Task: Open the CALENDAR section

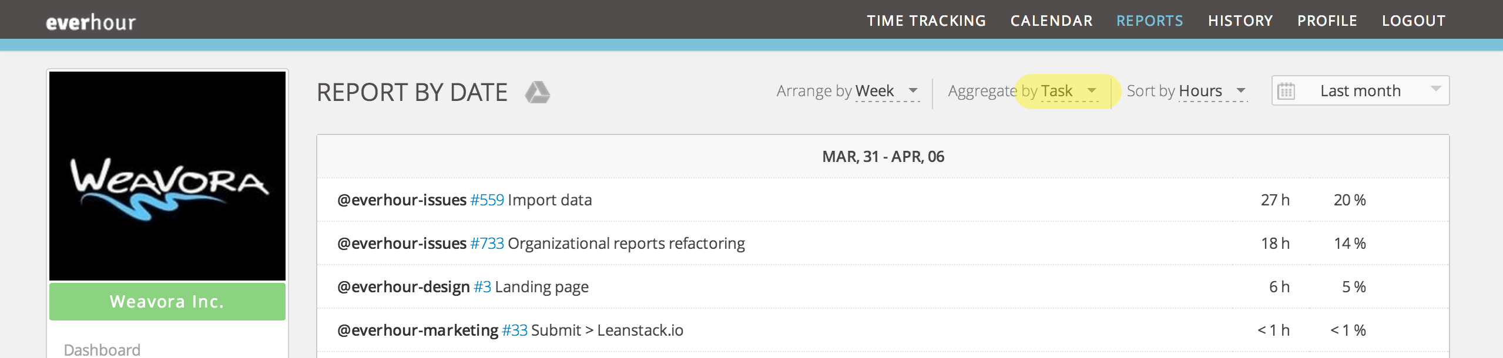Action: coord(1051,20)
